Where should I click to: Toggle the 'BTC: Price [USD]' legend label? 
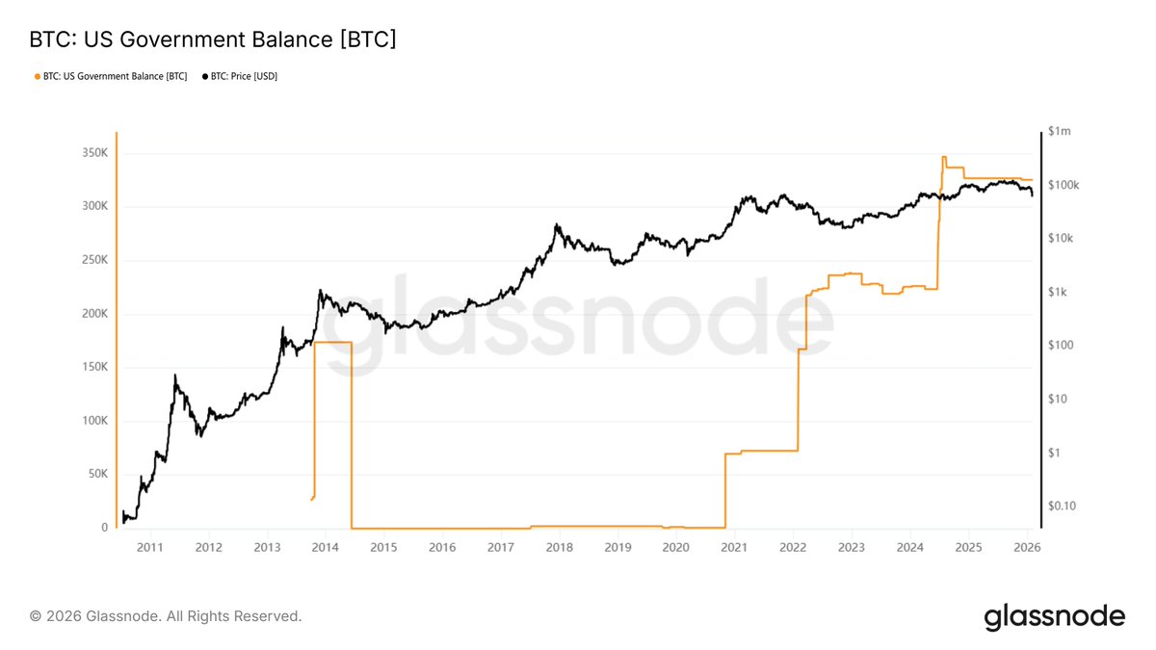[245, 75]
